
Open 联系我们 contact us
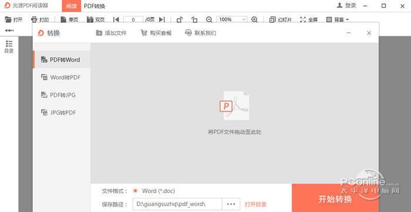201,33
